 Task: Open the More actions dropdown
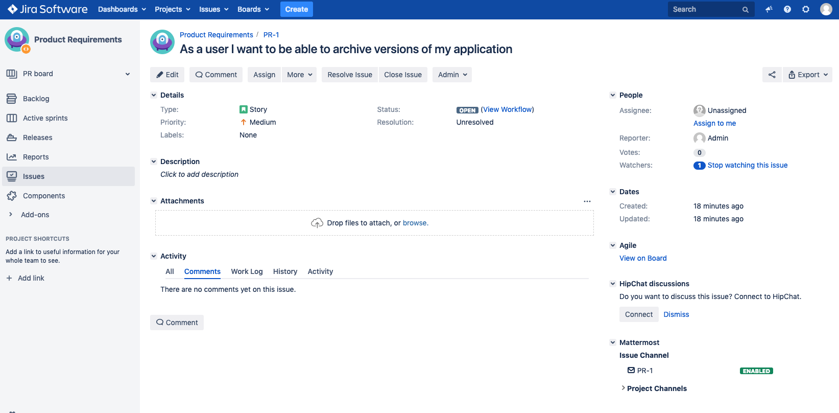click(299, 75)
